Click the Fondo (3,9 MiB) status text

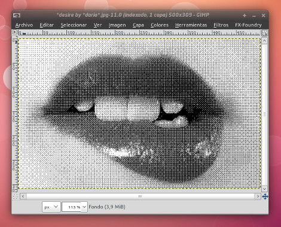pyautogui.click(x=107, y=207)
